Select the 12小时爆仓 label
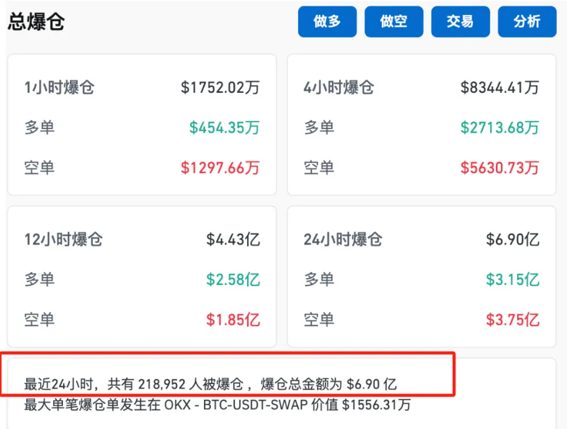The height and width of the screenshot is (429, 567). [x=64, y=239]
